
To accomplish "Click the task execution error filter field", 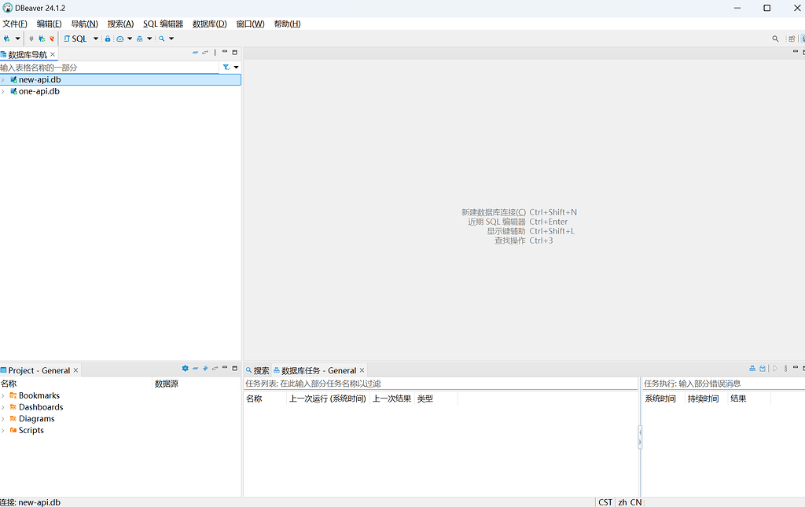I will click(x=723, y=384).
